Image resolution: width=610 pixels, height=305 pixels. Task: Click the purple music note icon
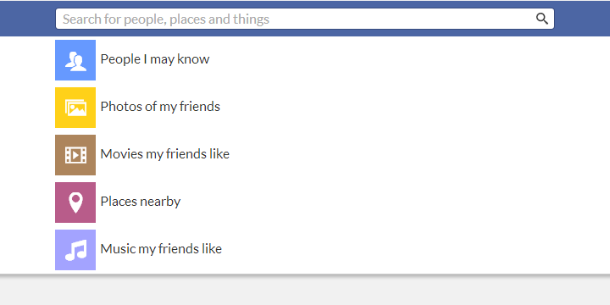pos(75,250)
